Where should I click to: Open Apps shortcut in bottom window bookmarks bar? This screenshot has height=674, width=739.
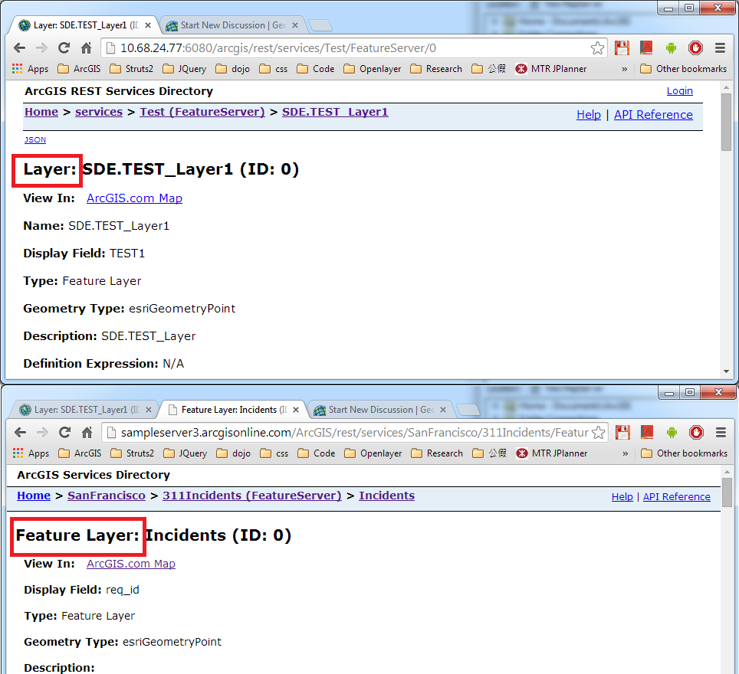31,453
